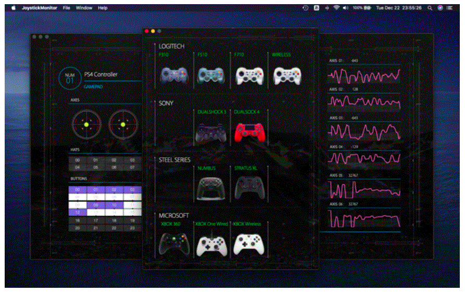Click the right analog stick axes indicator

tap(123, 124)
